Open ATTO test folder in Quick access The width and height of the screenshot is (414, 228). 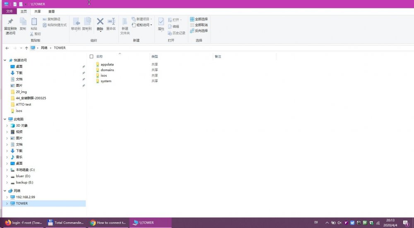click(24, 105)
